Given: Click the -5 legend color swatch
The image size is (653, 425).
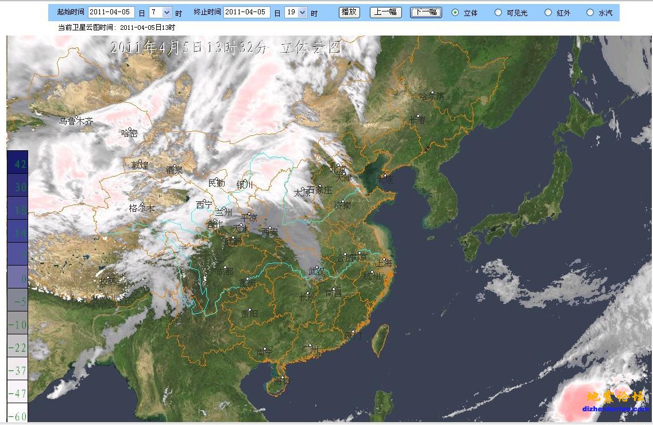Looking at the screenshot, I should pyautogui.click(x=17, y=300).
